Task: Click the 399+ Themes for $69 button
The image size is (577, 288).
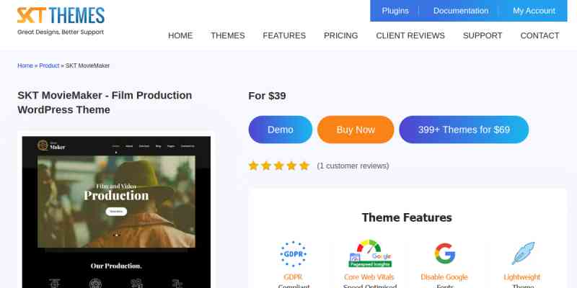Action: pos(464,130)
